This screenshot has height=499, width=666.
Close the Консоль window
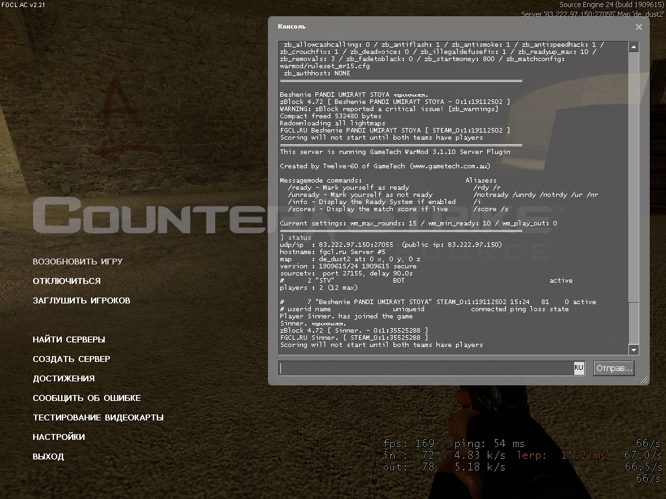[639, 27]
